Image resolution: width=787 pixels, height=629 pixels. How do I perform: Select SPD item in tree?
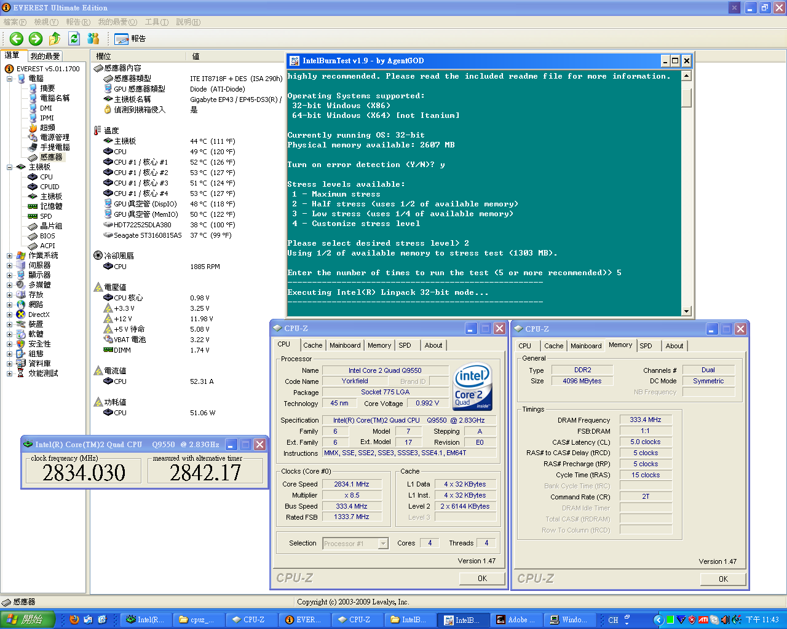coord(46,216)
